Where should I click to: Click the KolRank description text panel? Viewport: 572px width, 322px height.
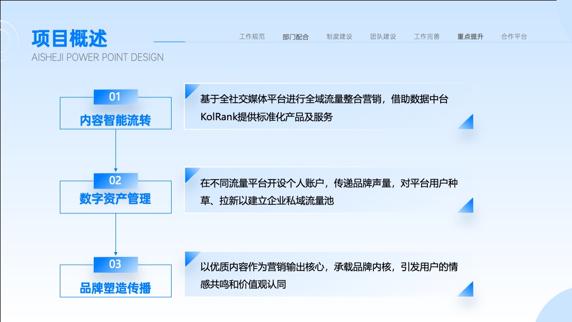329,106
